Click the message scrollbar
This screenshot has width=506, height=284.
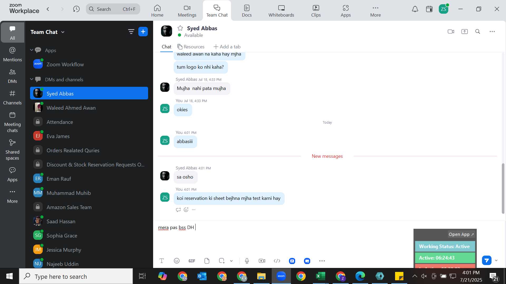click(x=503, y=188)
